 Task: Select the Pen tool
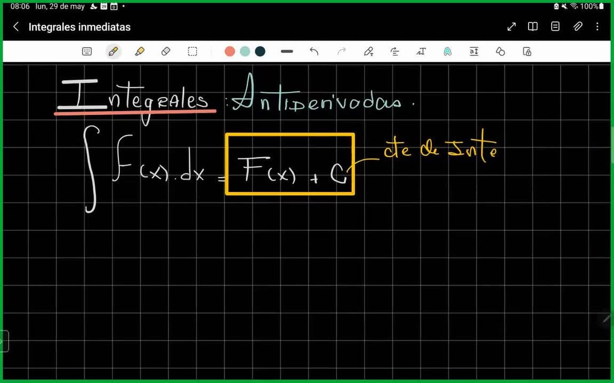pyautogui.click(x=113, y=52)
